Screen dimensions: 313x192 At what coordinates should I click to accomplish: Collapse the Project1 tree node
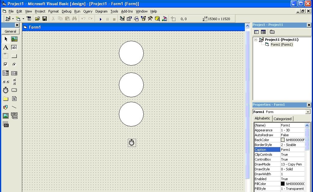(256, 39)
